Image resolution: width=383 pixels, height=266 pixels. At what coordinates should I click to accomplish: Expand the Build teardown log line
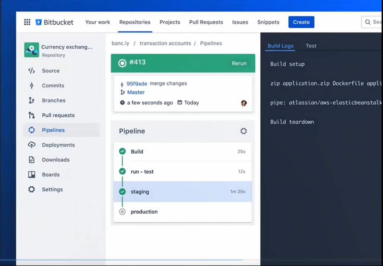click(x=292, y=122)
